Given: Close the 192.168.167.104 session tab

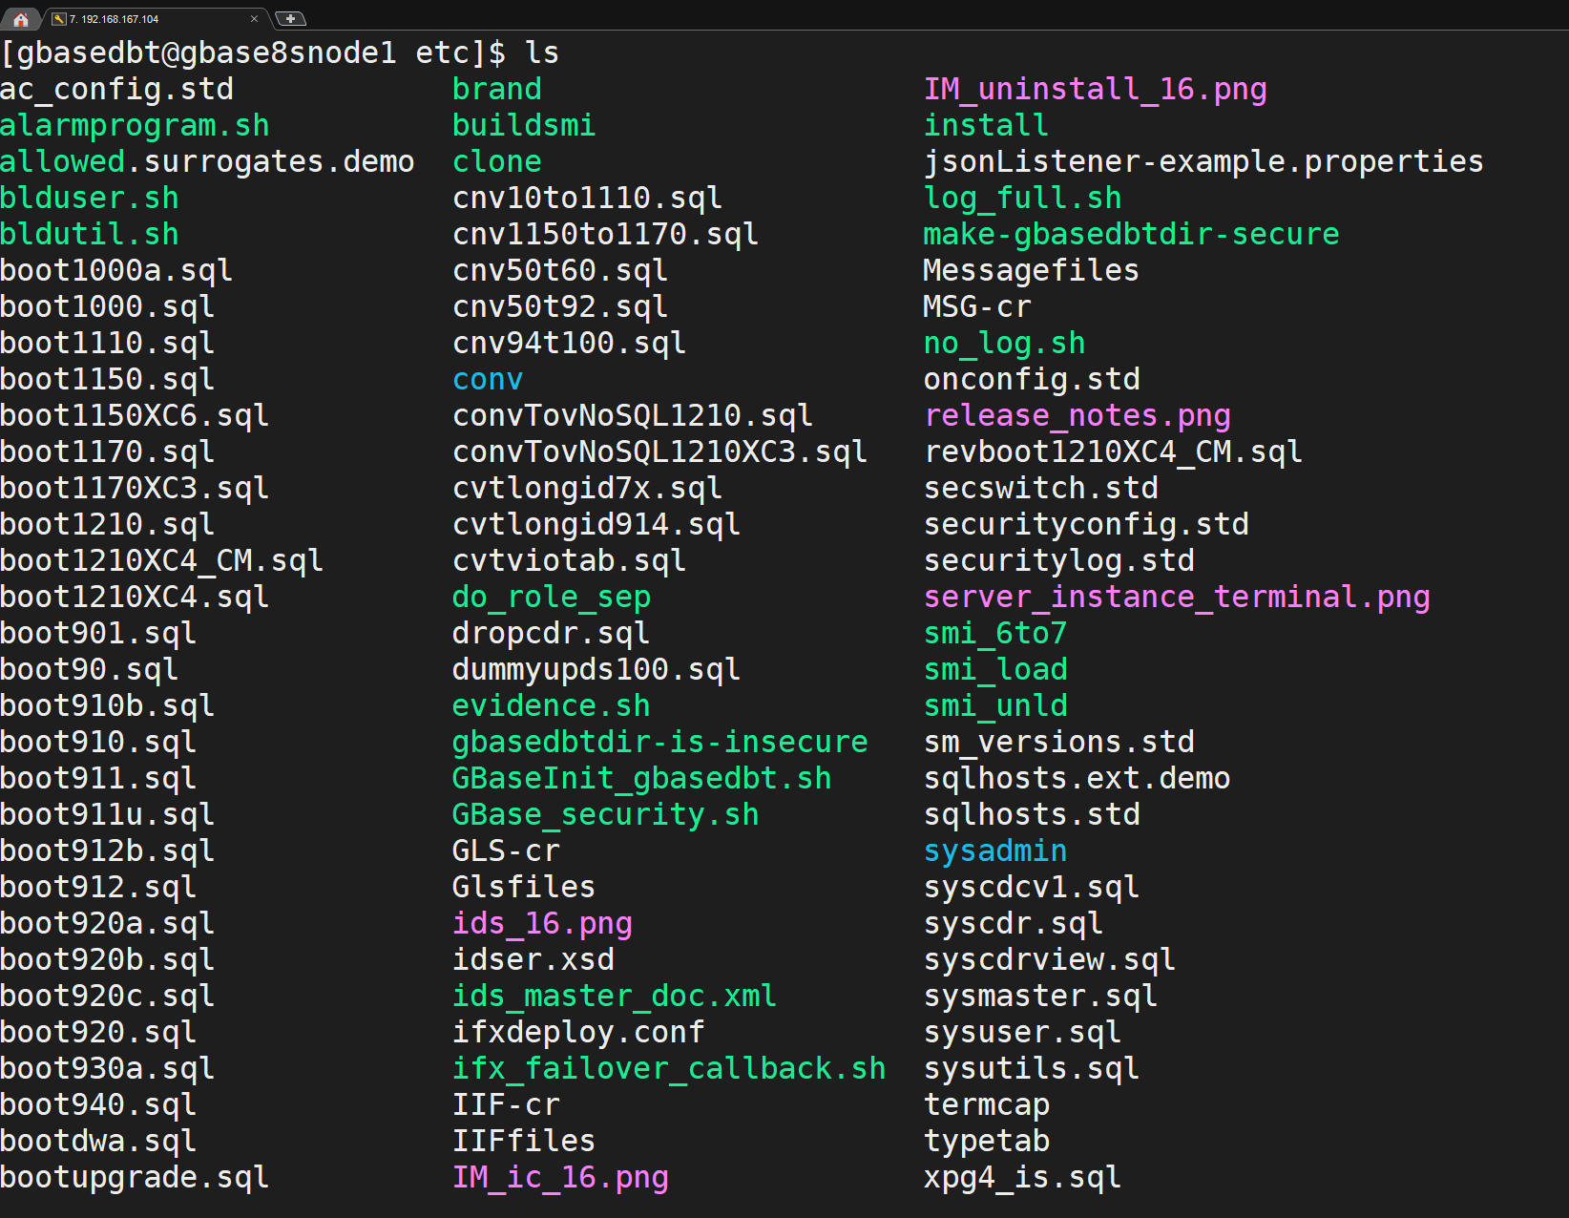Looking at the screenshot, I should click(x=254, y=19).
